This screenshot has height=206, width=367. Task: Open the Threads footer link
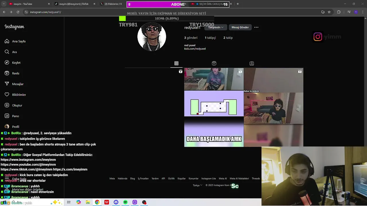point(256,179)
